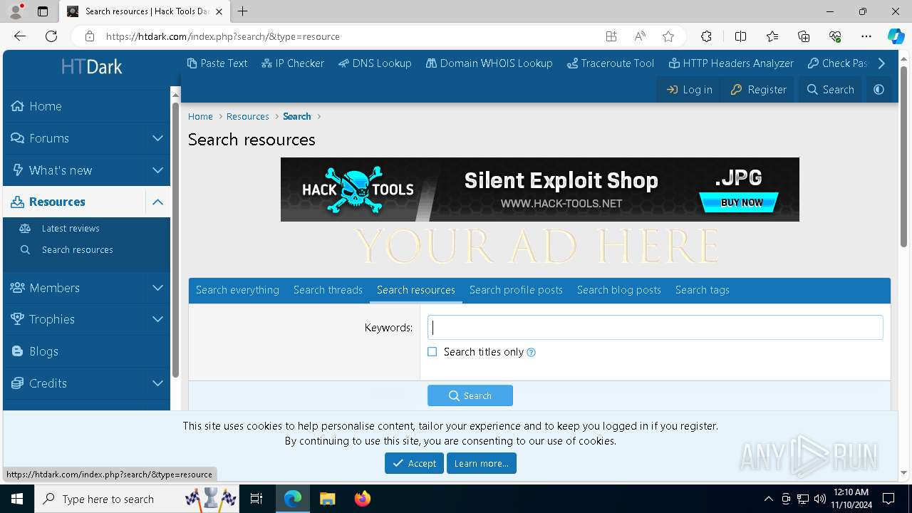Image resolution: width=912 pixels, height=513 pixels.
Task: Enable Search titles only checkbox
Action: tap(432, 352)
